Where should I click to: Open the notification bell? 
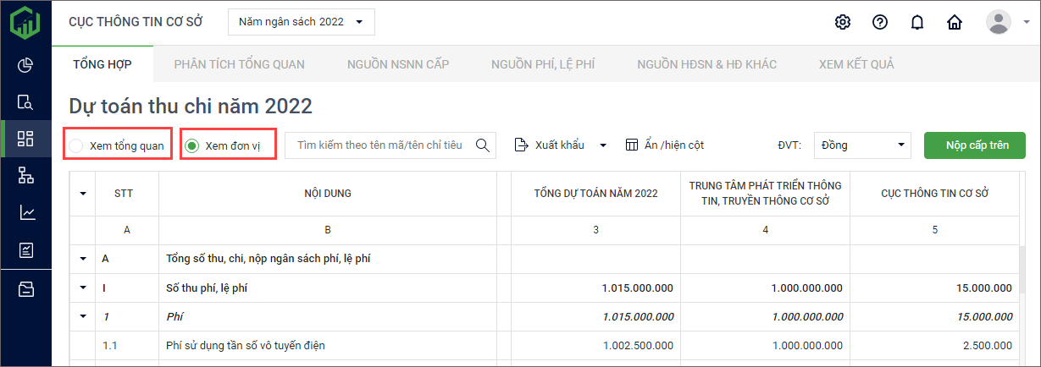click(x=916, y=22)
